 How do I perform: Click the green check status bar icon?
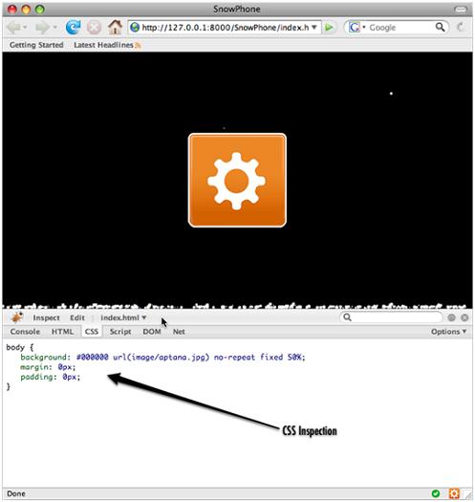(x=435, y=493)
